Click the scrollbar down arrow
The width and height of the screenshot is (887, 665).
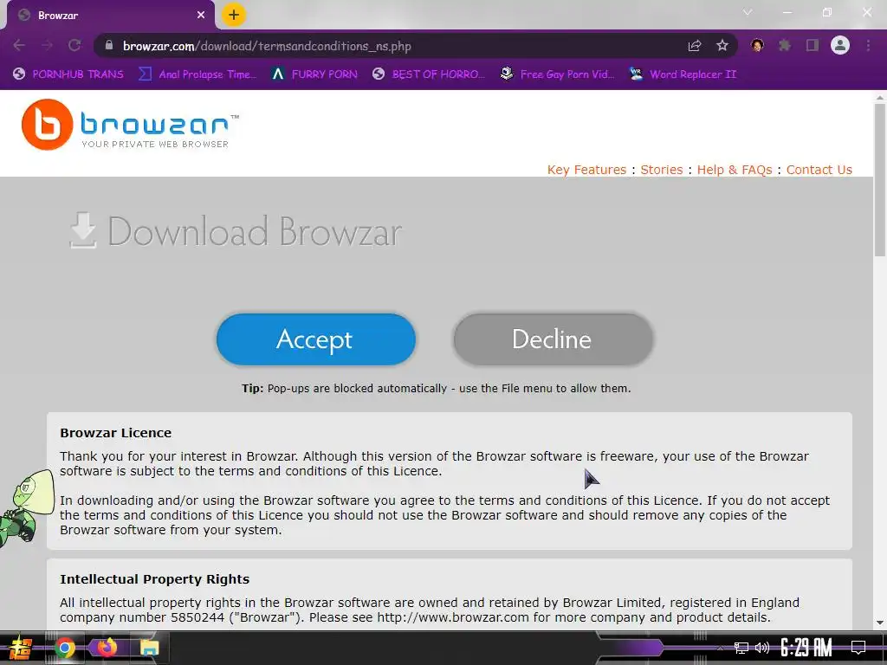880,623
